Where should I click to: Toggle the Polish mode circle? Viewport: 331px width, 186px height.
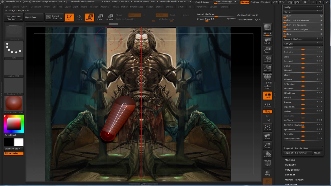tap(321, 16)
